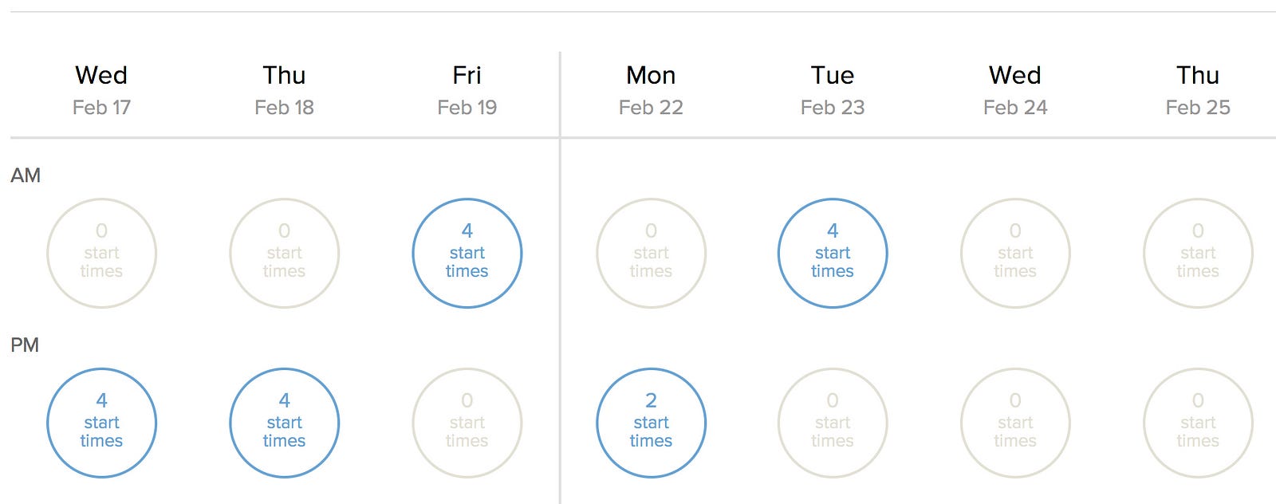Choose Fri Feb 19 AM 4 start times

[x=467, y=253]
